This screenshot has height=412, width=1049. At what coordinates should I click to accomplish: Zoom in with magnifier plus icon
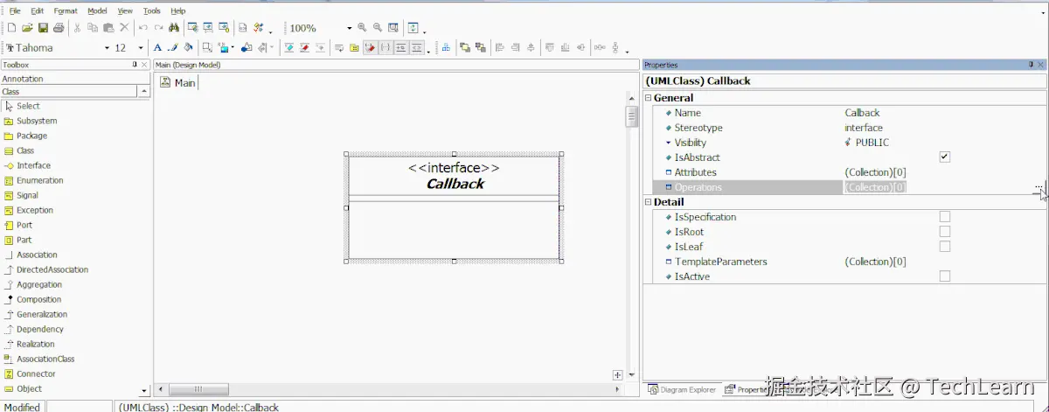362,28
